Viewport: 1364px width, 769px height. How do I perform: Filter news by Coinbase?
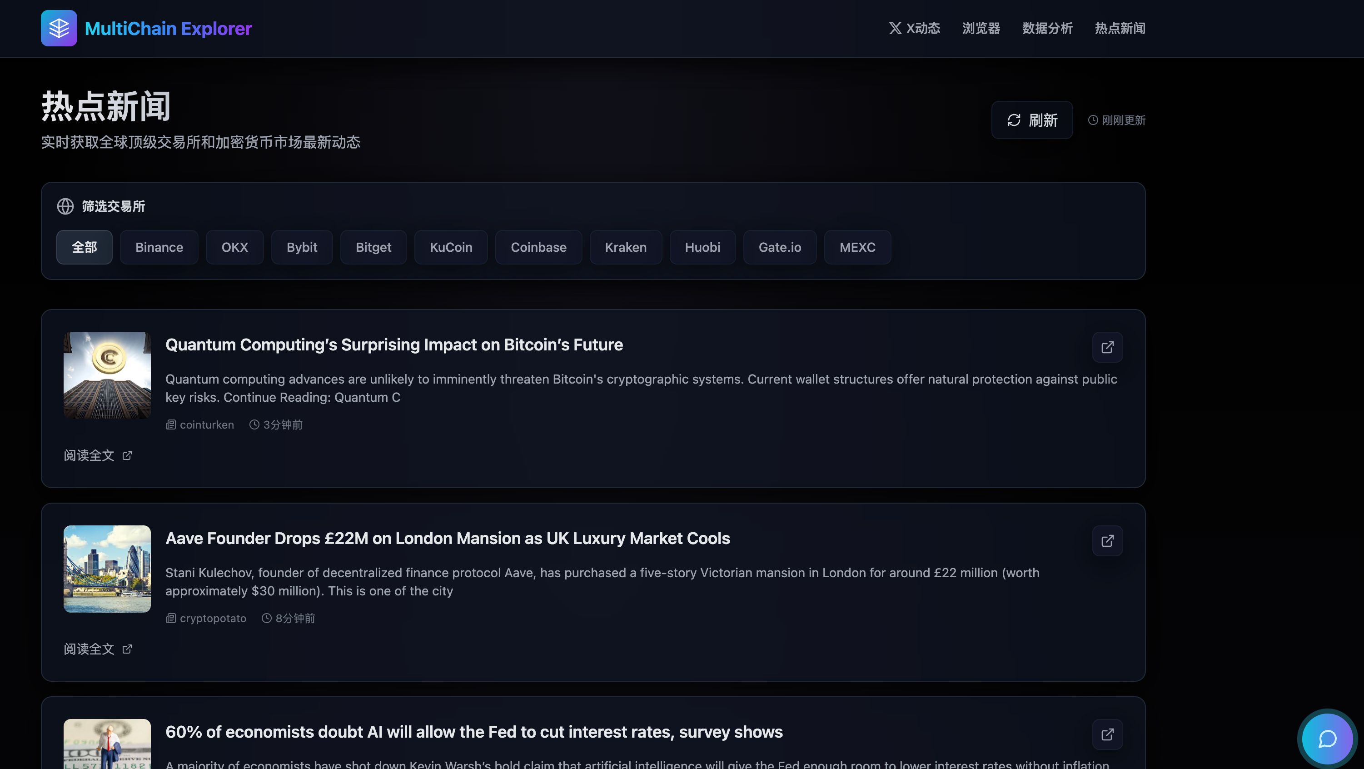[x=538, y=247]
